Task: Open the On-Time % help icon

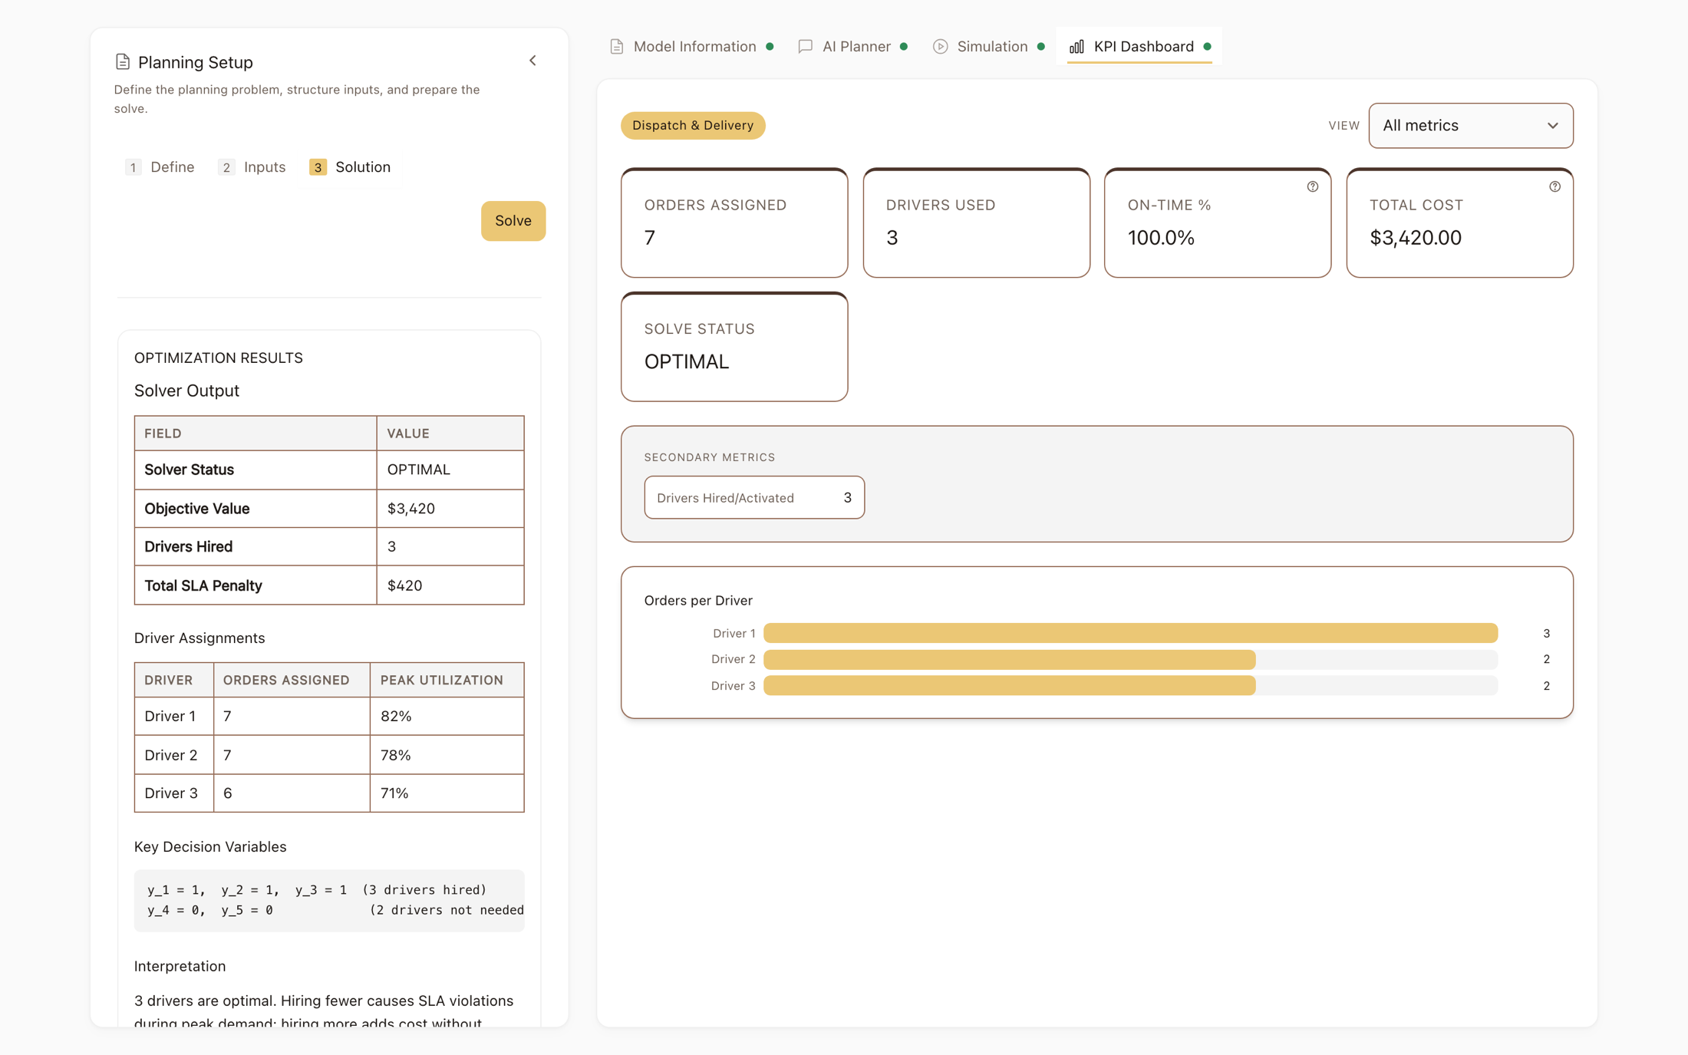Action: tap(1313, 186)
